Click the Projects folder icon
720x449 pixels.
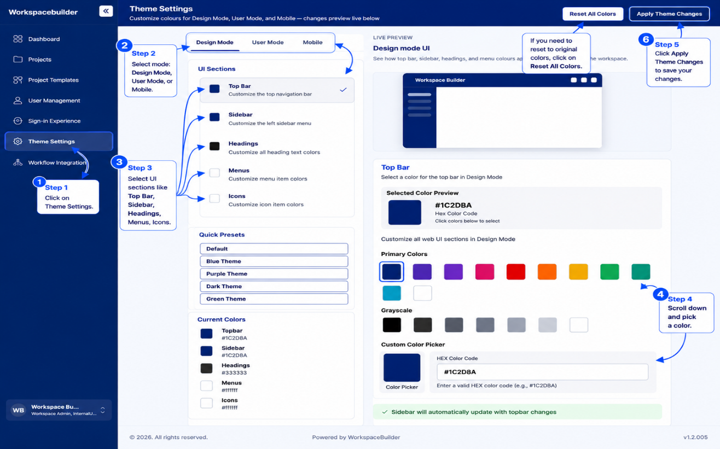coord(18,59)
